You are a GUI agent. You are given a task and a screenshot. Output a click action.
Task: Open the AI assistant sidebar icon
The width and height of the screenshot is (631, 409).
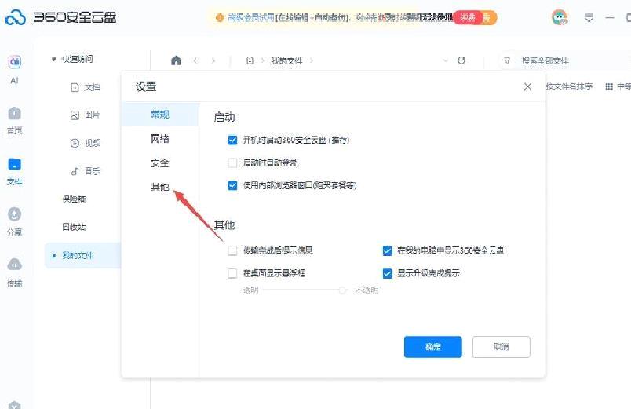point(14,62)
